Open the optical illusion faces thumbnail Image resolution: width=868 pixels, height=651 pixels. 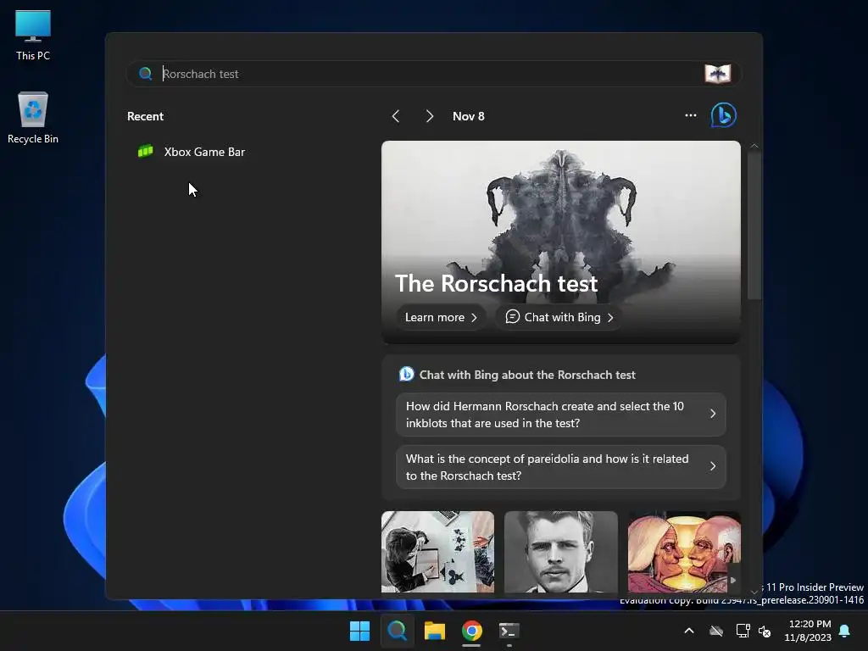[684, 552]
